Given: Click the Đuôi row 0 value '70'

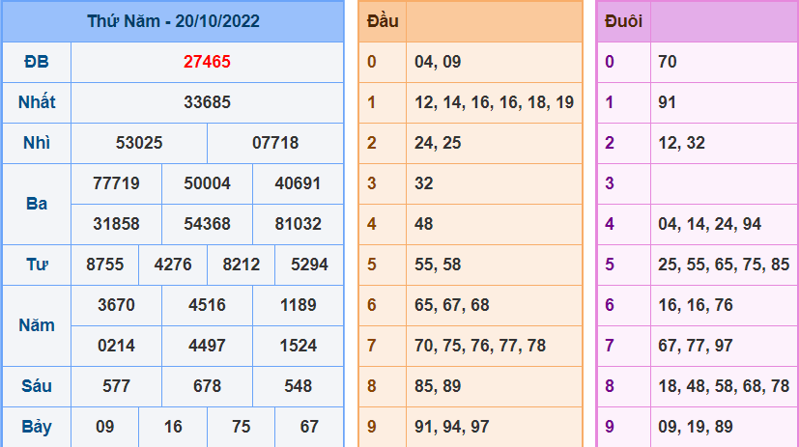Looking at the screenshot, I should click(x=668, y=62).
